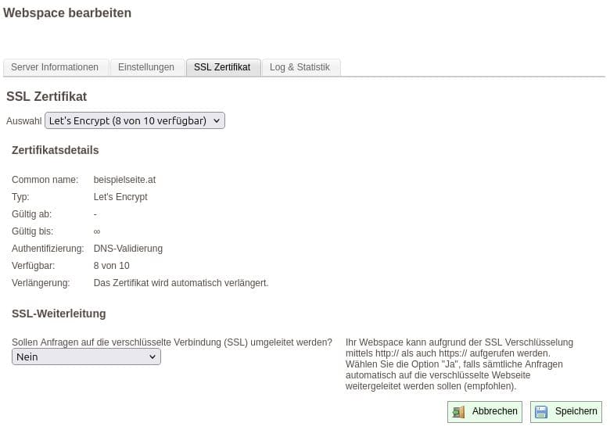Save changes with the Speichern button
This screenshot has height=430, width=610.
(x=565, y=412)
